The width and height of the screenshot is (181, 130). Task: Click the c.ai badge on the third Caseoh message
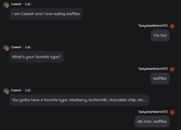[27, 90]
